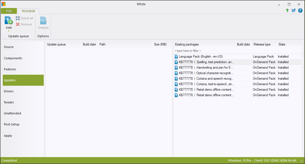Open the Add dropdown arrow
This screenshot has width=305, height=164.
point(9,31)
